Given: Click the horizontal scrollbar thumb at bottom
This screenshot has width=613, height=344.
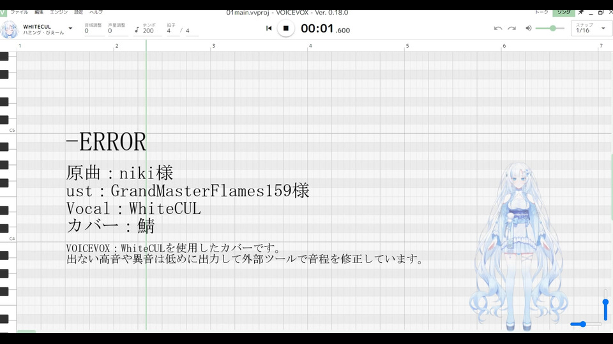Looking at the screenshot, I should pos(26,331).
